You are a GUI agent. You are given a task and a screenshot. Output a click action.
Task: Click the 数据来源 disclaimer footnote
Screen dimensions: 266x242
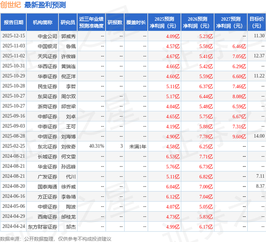[55, 239]
